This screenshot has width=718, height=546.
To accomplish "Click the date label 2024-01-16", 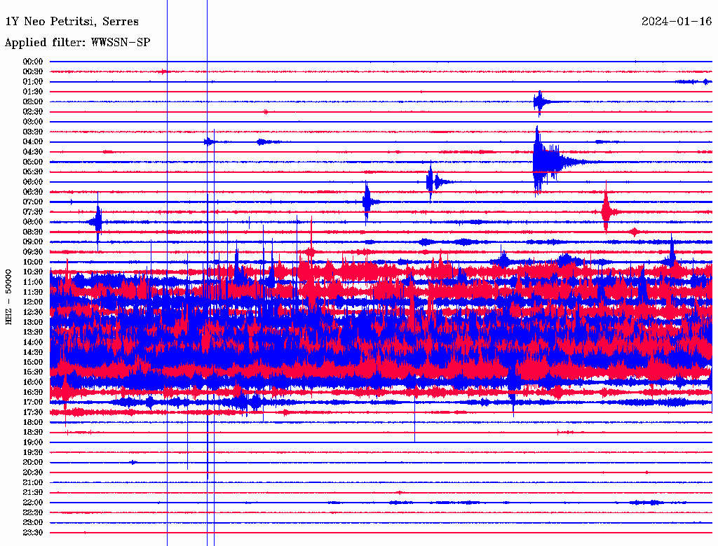I will click(676, 22).
